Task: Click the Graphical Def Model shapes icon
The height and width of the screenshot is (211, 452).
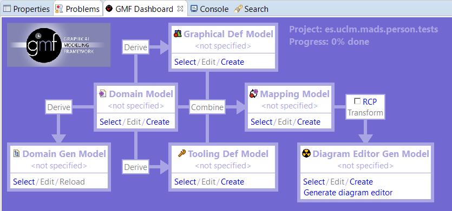Action: 178,33
